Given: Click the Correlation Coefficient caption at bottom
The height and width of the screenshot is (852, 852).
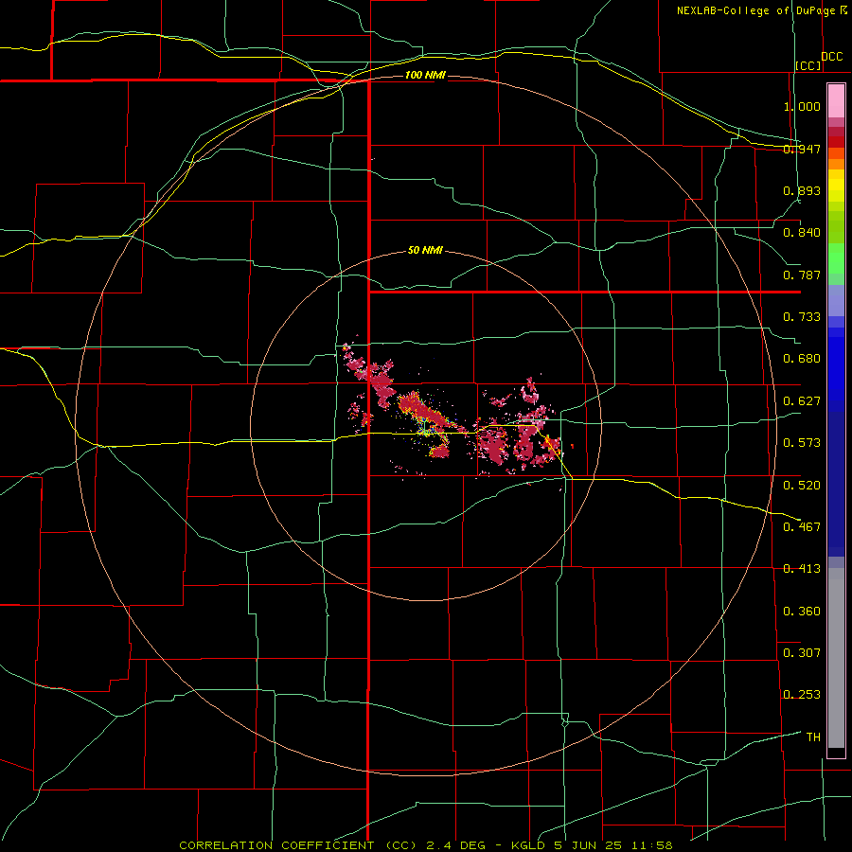Looking at the screenshot, I should point(426,845).
